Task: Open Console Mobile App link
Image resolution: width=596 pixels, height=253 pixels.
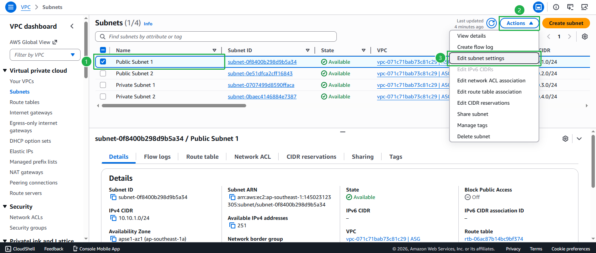Action: pos(96,249)
